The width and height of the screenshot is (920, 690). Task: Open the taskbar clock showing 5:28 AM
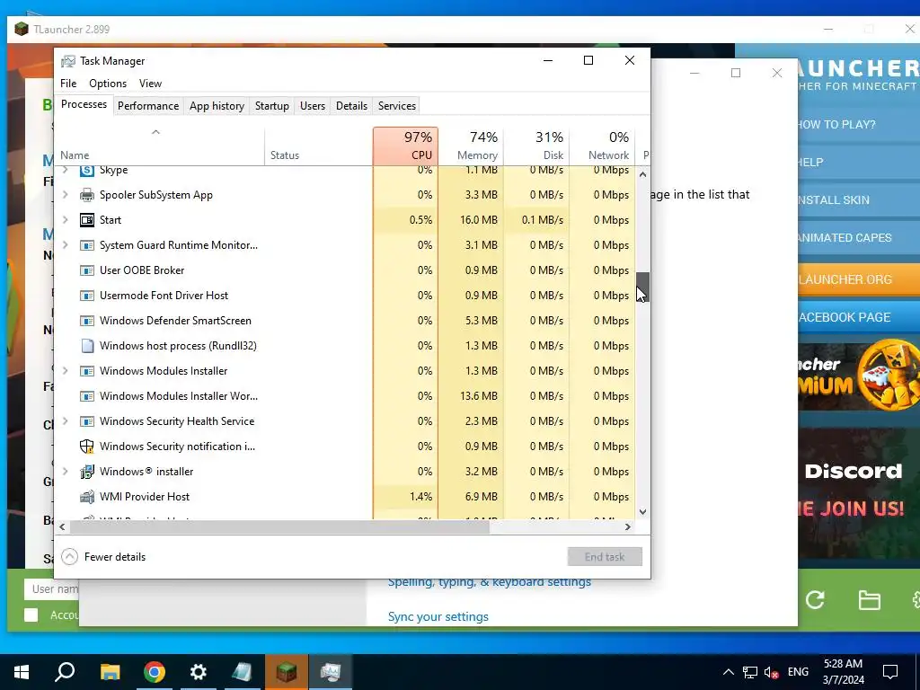(843, 672)
